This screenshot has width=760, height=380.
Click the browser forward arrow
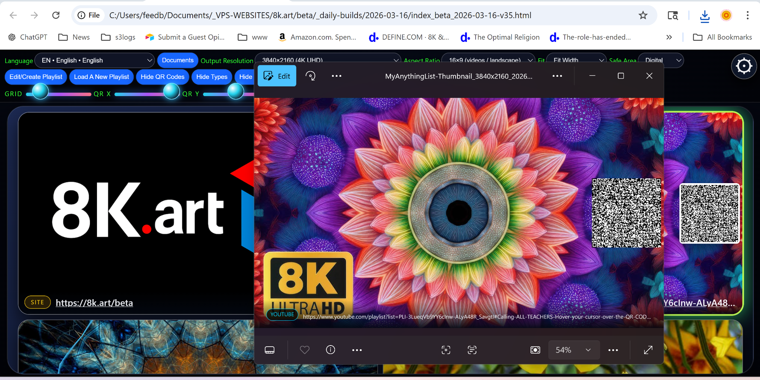[x=34, y=15]
